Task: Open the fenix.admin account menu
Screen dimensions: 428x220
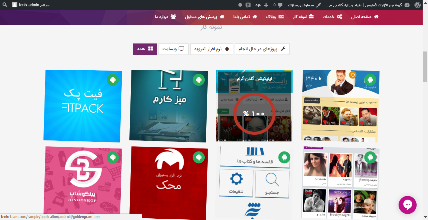Action: 30,5
